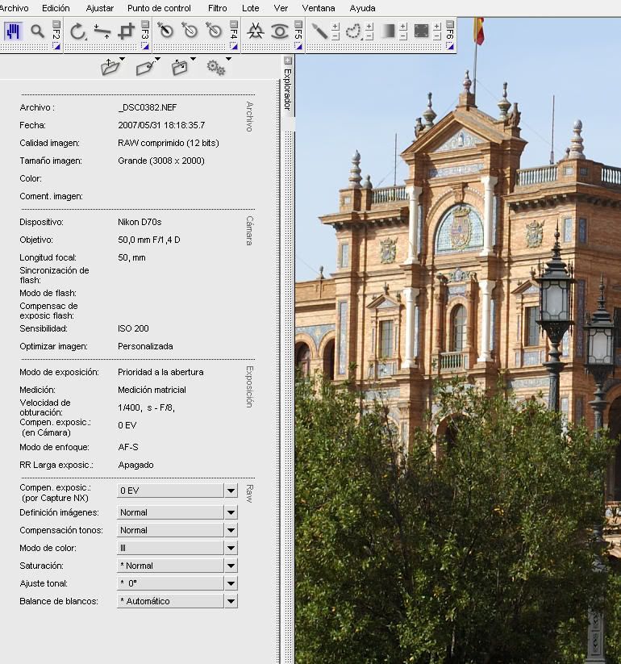Image resolution: width=621 pixels, height=664 pixels.
Task: Collapse the F2 toolbar with its minimize box
Action: coord(56,23)
